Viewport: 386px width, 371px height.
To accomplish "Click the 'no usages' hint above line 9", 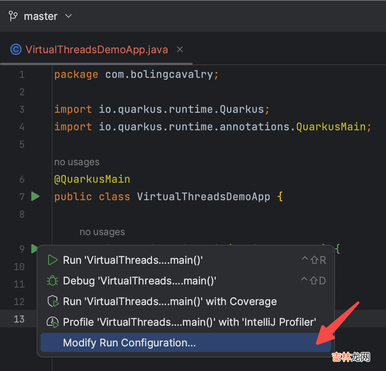I will 102,232.
